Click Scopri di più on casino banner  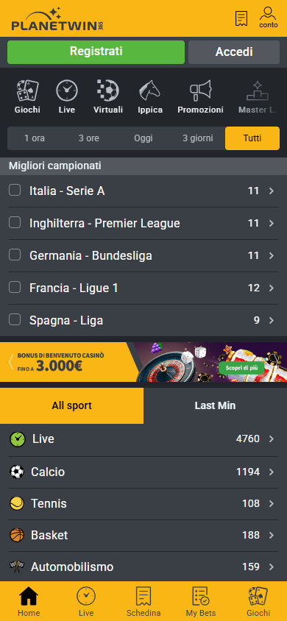click(241, 368)
